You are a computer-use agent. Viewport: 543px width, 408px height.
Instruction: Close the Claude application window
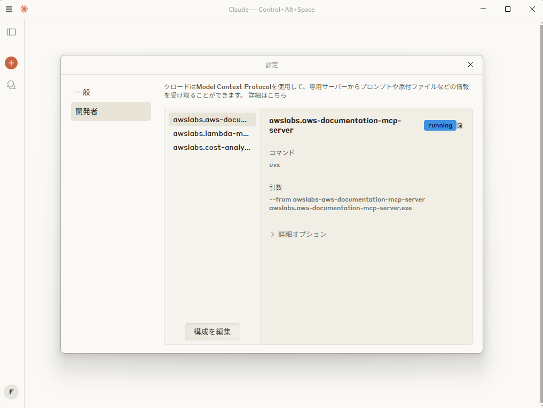532,10
